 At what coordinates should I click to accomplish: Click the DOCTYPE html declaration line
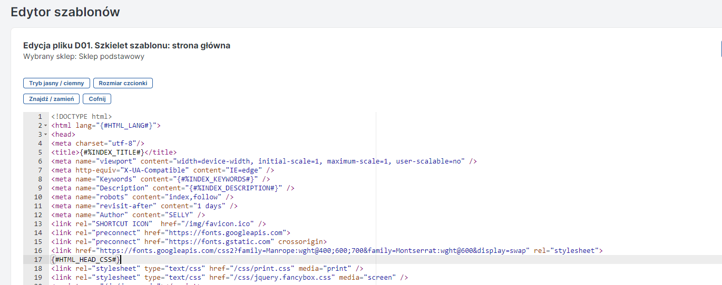tap(81, 117)
